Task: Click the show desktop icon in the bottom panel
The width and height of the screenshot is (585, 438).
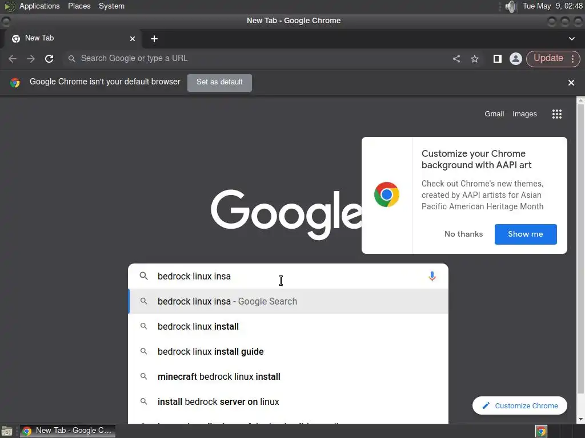Action: 7,431
